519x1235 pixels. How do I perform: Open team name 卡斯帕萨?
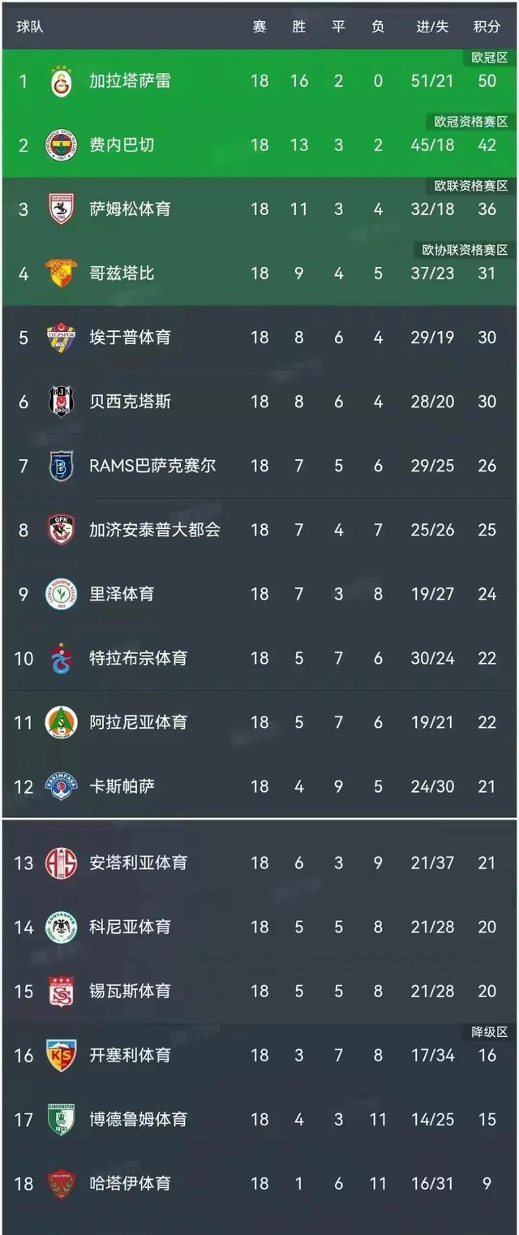pyautogui.click(x=122, y=786)
